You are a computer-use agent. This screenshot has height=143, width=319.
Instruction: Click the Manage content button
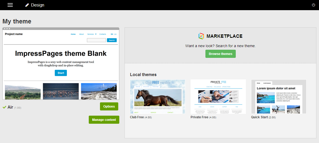[104, 120]
